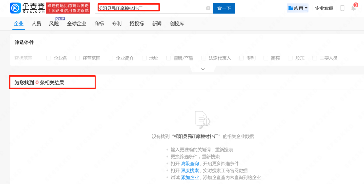Open the notification bell icon

point(353,9)
